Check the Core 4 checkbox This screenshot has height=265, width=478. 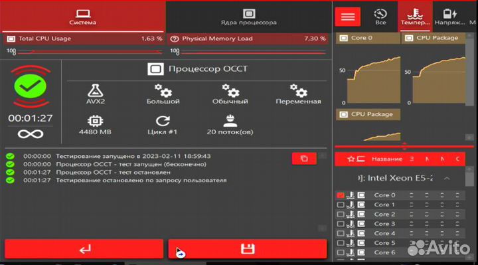tap(341, 233)
